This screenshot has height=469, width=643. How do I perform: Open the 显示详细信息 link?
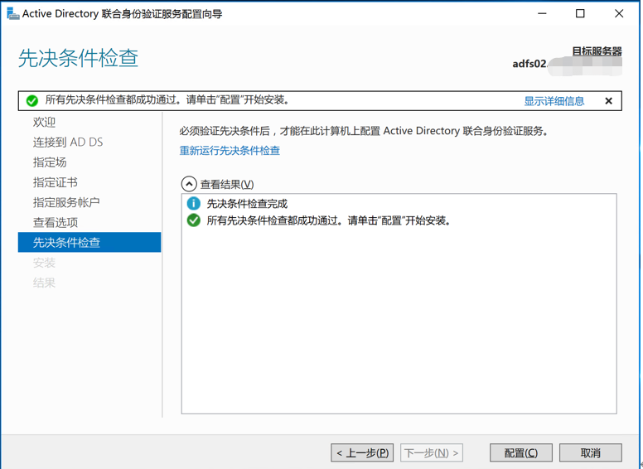click(554, 101)
